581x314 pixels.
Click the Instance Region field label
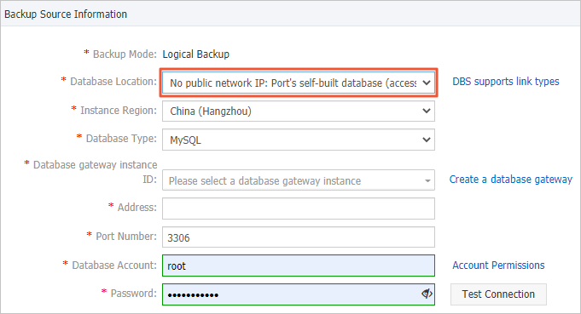tap(119, 111)
